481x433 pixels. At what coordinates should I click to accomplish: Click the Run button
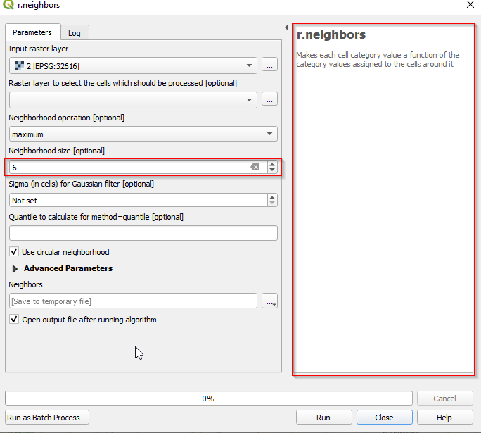pos(323,418)
